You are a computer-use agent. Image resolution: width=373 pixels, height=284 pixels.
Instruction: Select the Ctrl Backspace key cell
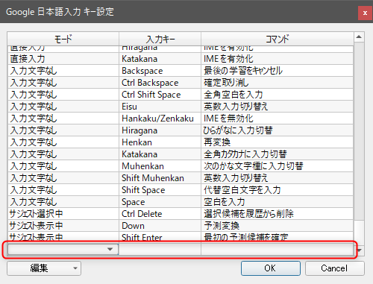160,83
